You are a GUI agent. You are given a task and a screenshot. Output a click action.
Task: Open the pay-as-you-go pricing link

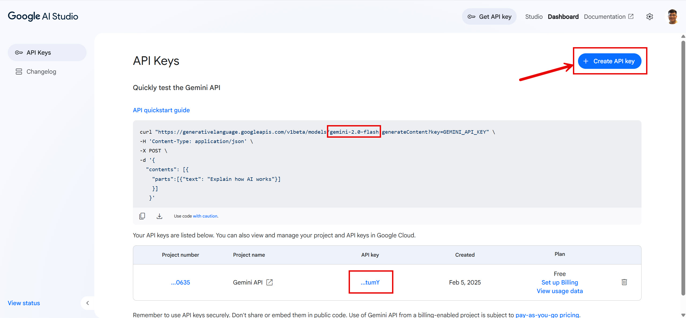click(x=547, y=315)
